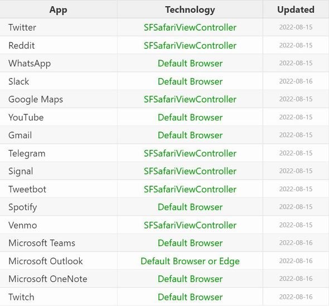Open Venmo's SFSafariViewController link
Viewport: 329px width, 306px height.
(190, 225)
